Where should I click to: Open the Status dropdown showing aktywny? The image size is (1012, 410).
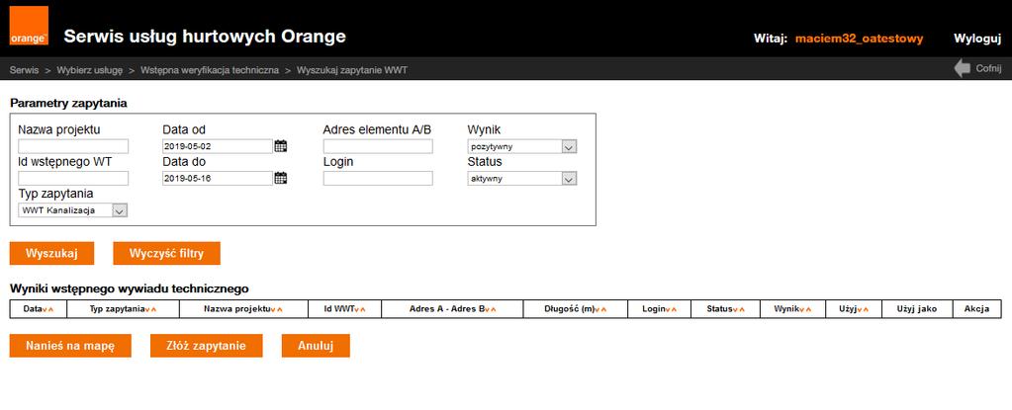(521, 179)
